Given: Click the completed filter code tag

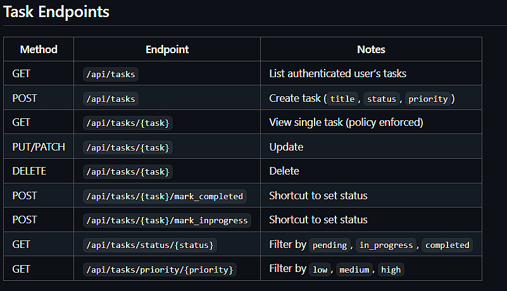Looking at the screenshot, I should click(x=447, y=245).
